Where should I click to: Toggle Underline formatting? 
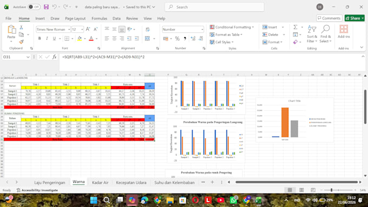54,38
